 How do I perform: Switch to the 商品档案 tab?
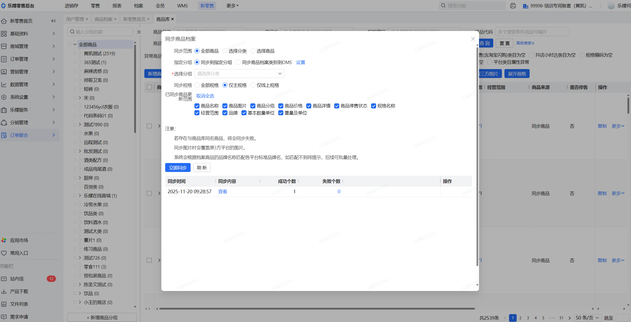pos(103,19)
